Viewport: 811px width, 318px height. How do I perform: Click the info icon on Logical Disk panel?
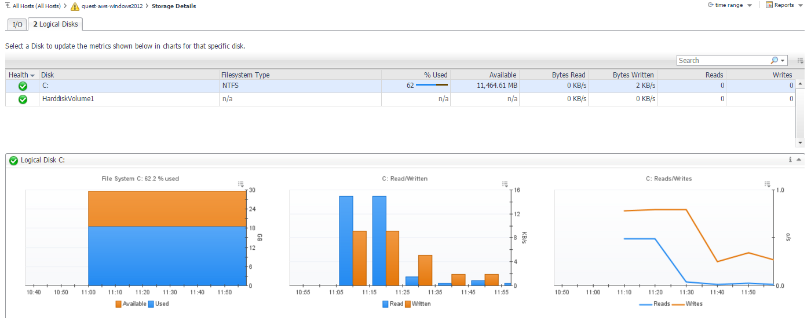click(790, 160)
